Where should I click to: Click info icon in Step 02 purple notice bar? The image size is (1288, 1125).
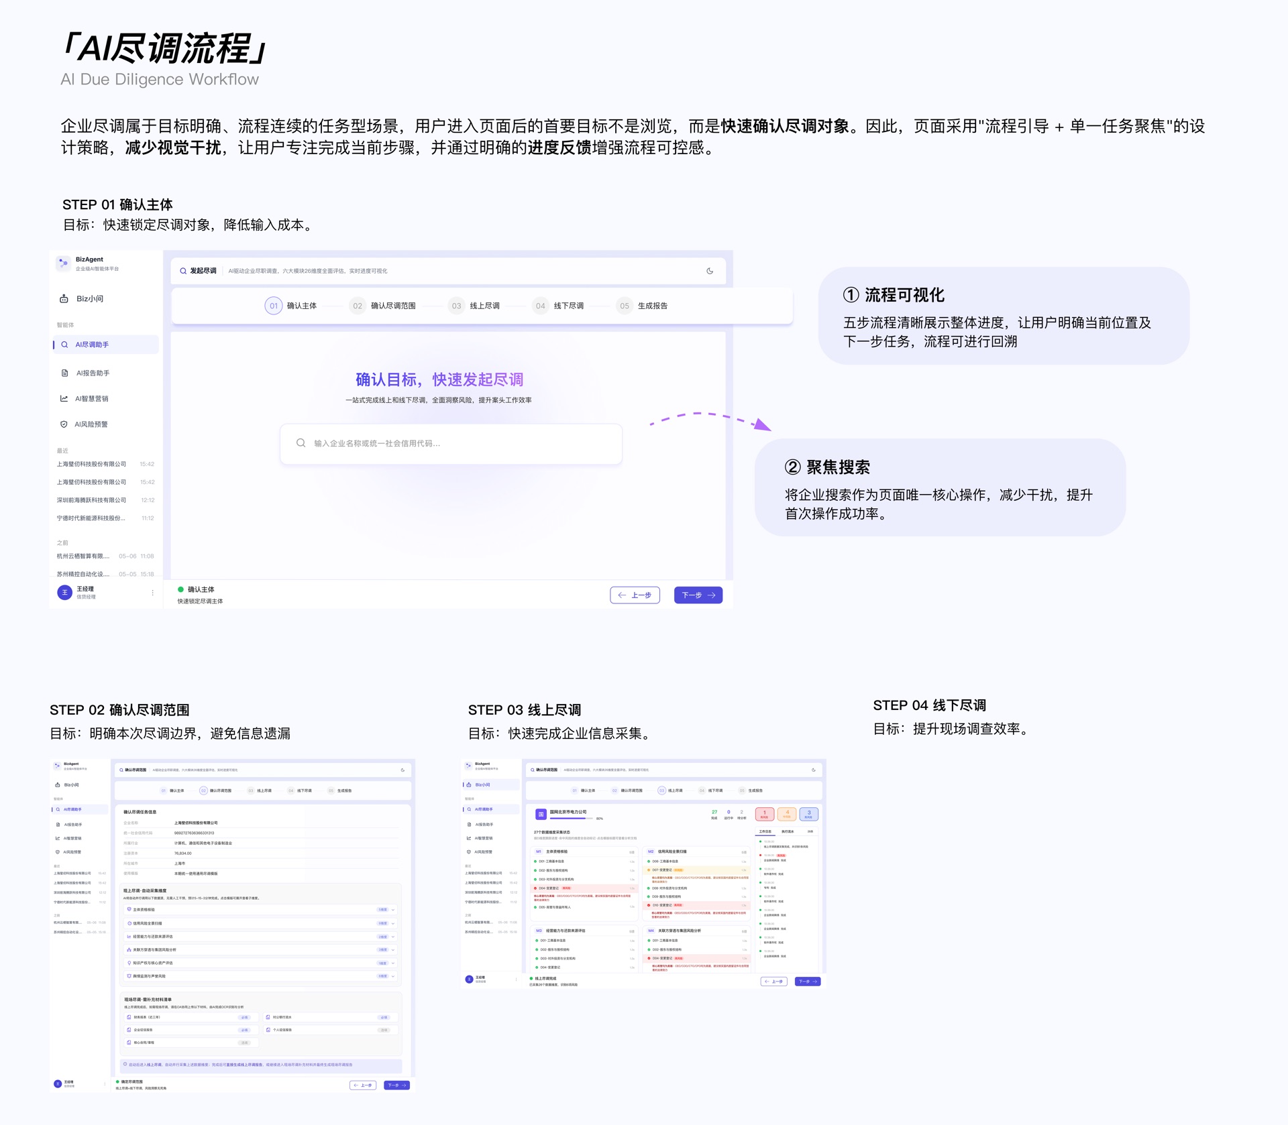pos(125,1064)
